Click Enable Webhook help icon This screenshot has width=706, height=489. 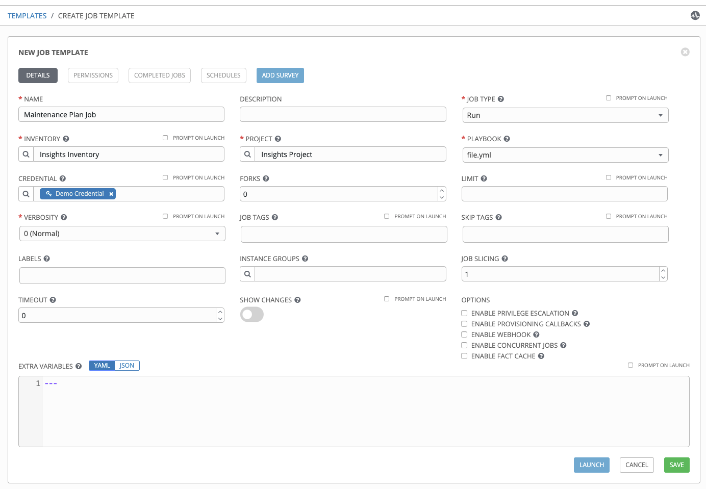pos(536,334)
